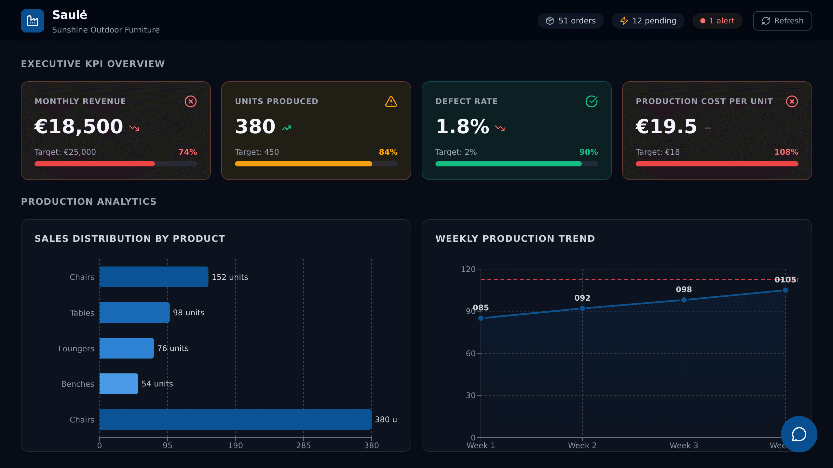Click the 74% revenue percentage
Viewport: 833px width, 468px height.
[x=188, y=152]
